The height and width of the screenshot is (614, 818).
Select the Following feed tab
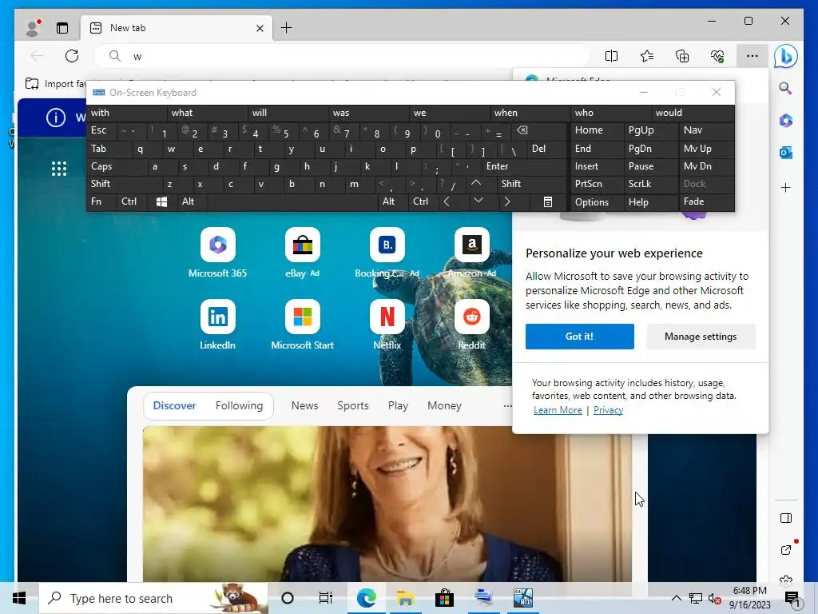click(x=240, y=405)
